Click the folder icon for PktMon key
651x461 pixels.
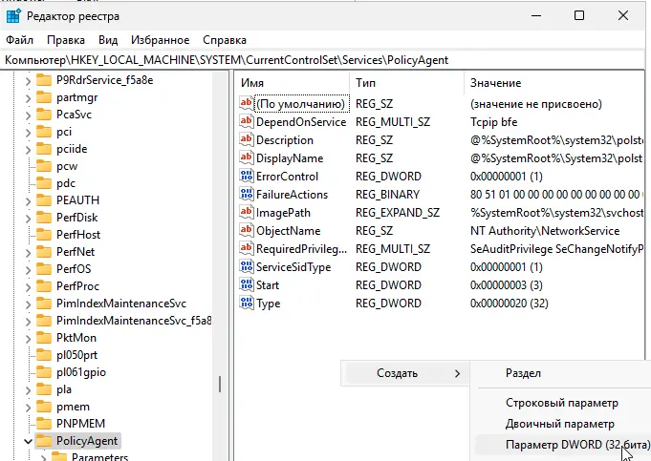(44, 337)
